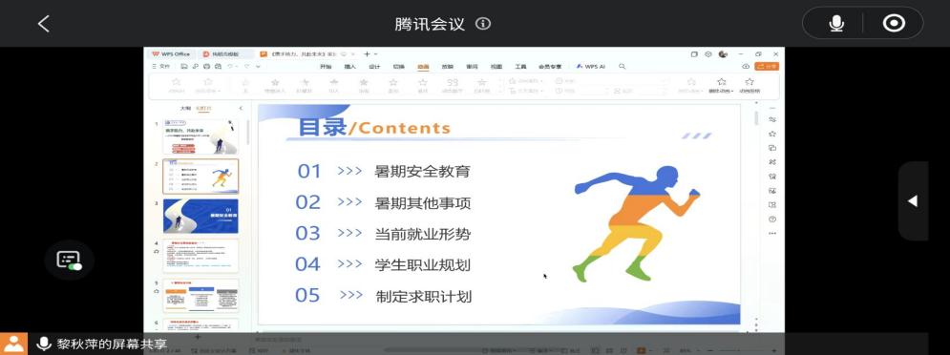Expand the side panel with the left-pointing arrow
The height and width of the screenshot is (355, 950).
coord(913,201)
